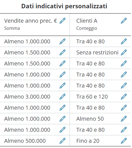
Task: Click pencil icon beside Clienti A header
Action: 124,21
